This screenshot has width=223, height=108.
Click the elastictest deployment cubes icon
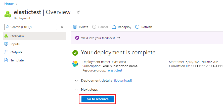[8, 14]
